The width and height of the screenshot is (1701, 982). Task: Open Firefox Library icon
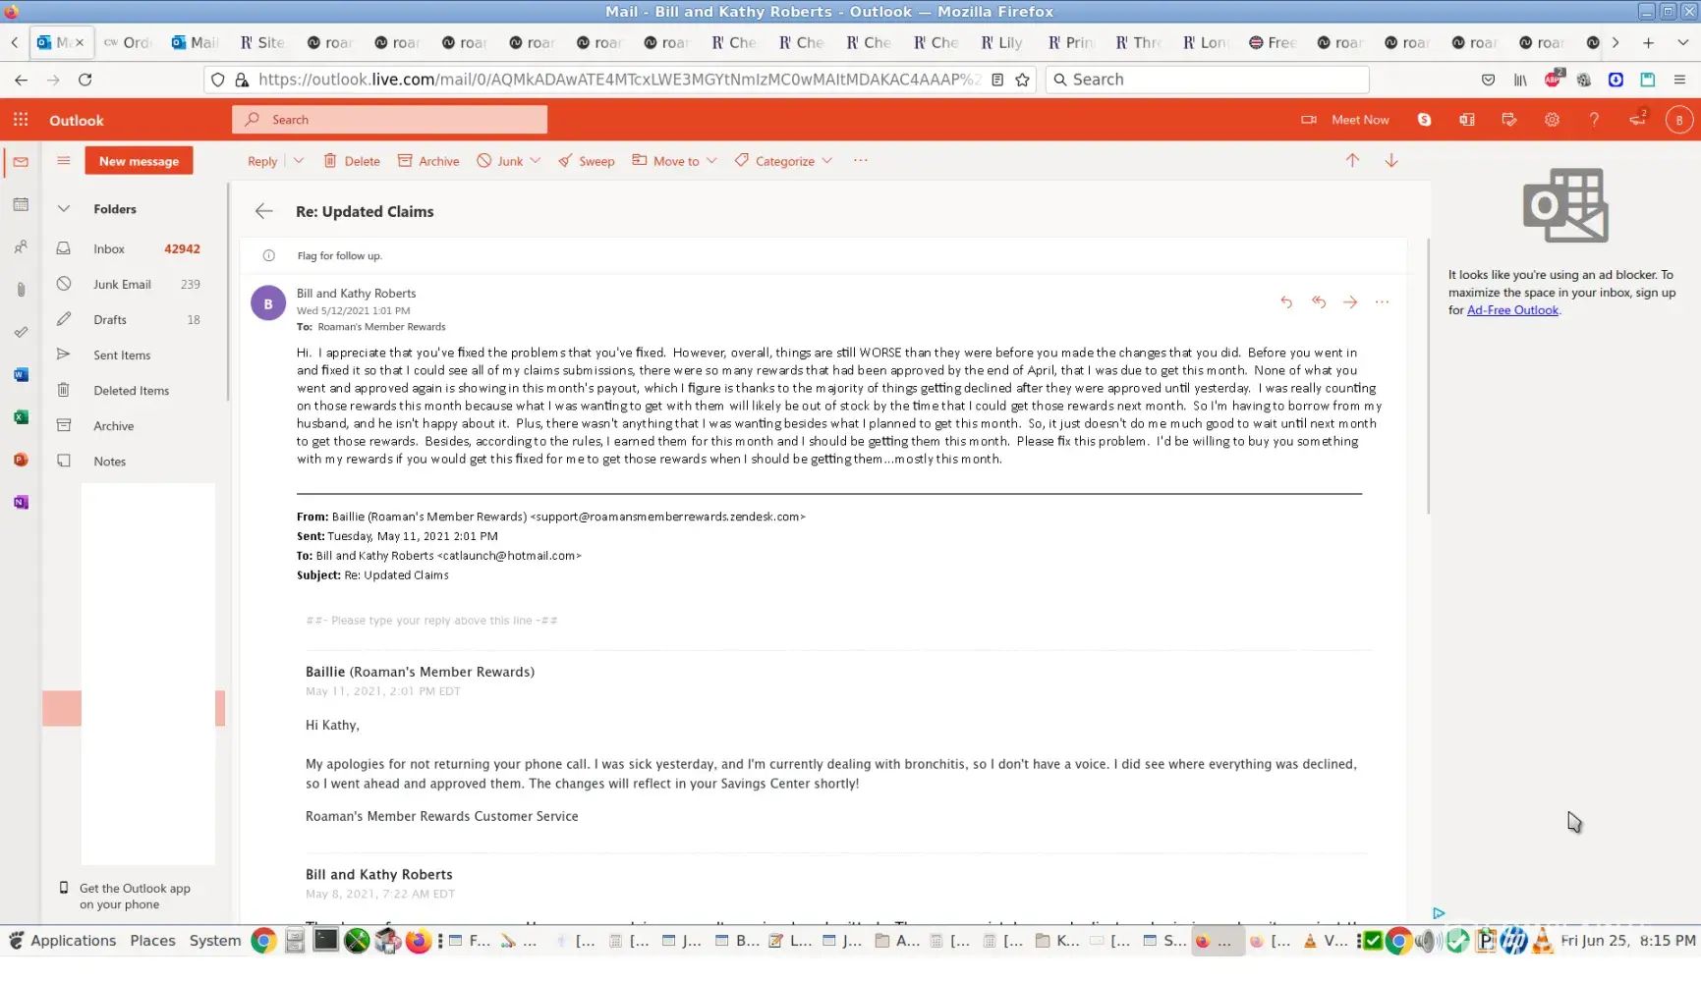(1520, 80)
